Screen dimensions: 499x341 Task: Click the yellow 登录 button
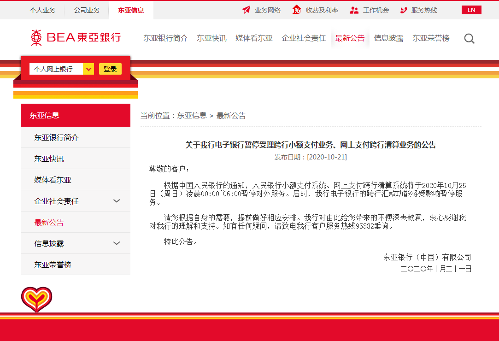coord(110,69)
